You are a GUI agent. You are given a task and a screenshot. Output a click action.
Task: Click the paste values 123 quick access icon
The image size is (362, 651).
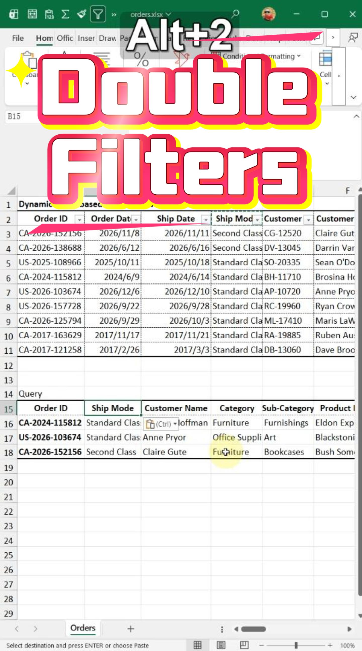(49, 14)
